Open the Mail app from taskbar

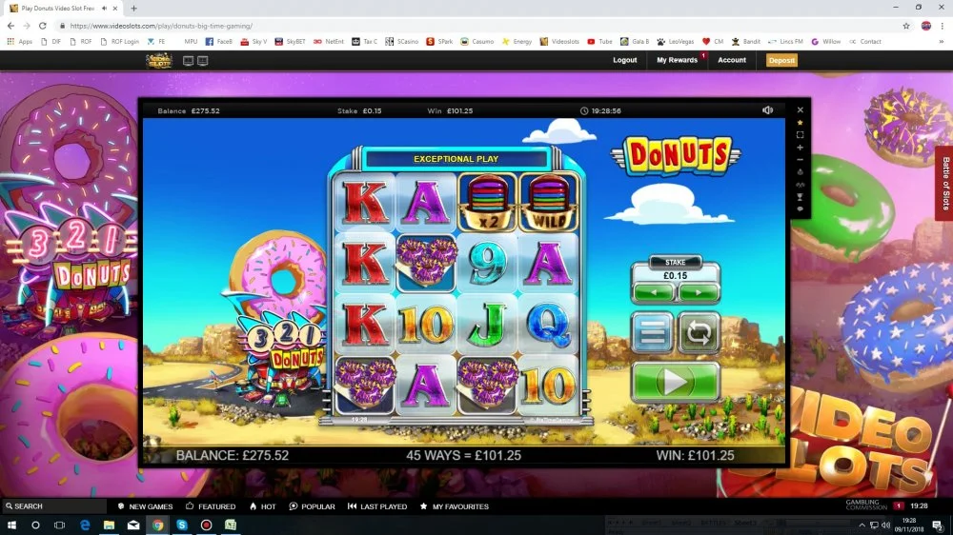click(133, 525)
